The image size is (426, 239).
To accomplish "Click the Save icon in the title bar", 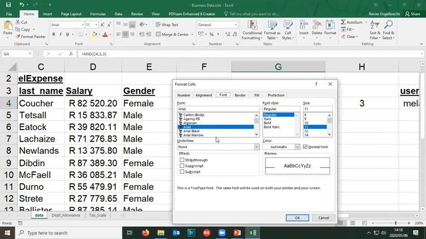I will point(9,5).
